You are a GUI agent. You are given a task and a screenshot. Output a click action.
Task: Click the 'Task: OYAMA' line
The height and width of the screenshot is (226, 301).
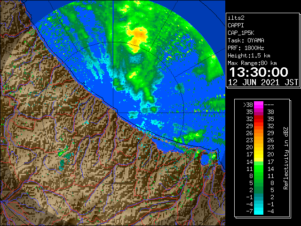pyautogui.click(x=246, y=40)
